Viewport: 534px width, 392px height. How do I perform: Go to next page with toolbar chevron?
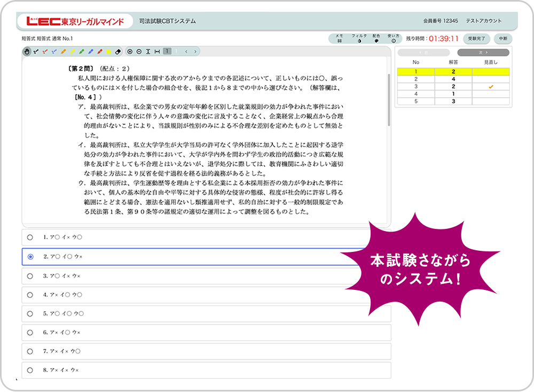[195, 51]
